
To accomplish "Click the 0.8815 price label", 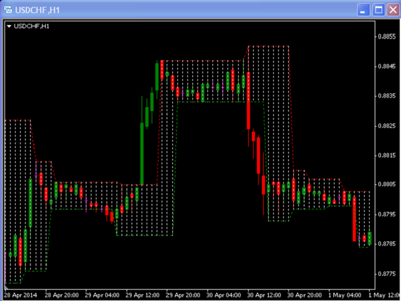I will coord(387,156).
